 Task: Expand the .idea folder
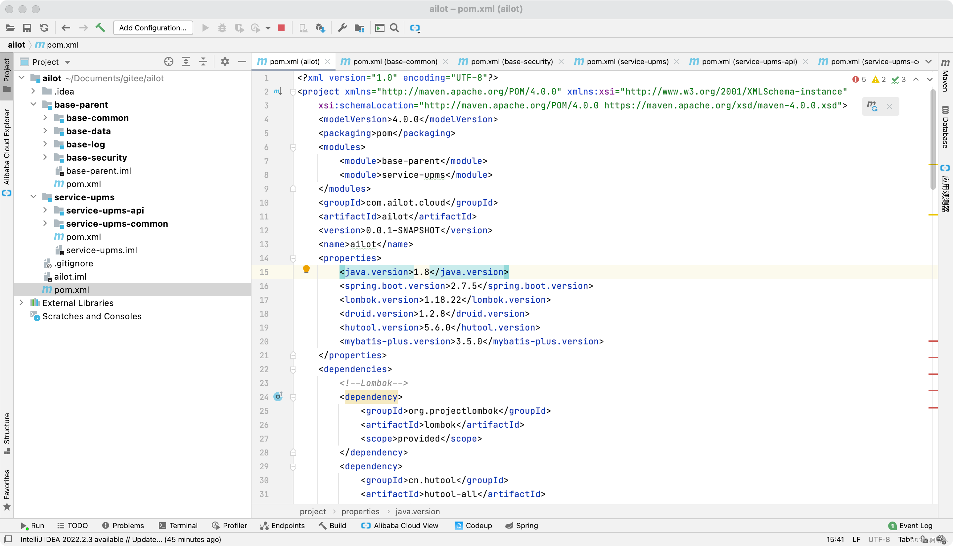point(33,91)
